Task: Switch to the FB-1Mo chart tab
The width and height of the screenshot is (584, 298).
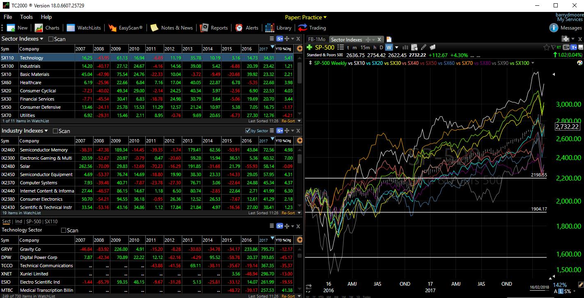Action: click(316, 39)
